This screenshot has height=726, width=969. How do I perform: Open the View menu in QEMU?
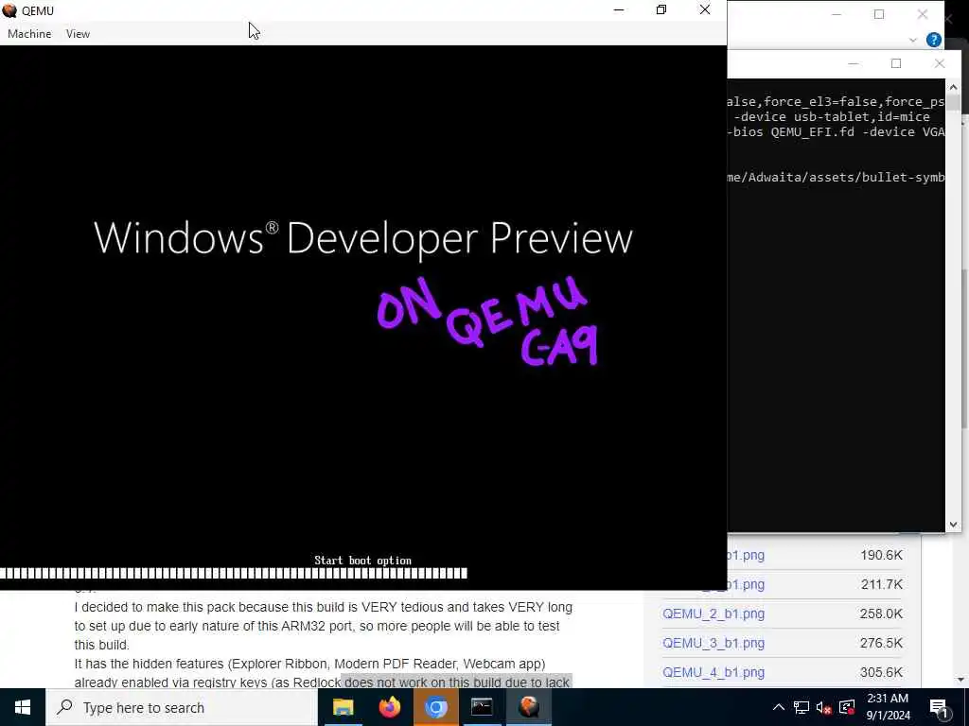pyautogui.click(x=78, y=34)
